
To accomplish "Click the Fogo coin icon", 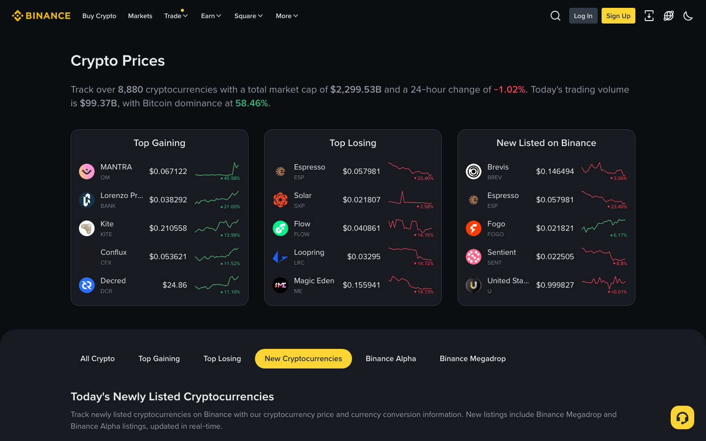I will pyautogui.click(x=473, y=228).
